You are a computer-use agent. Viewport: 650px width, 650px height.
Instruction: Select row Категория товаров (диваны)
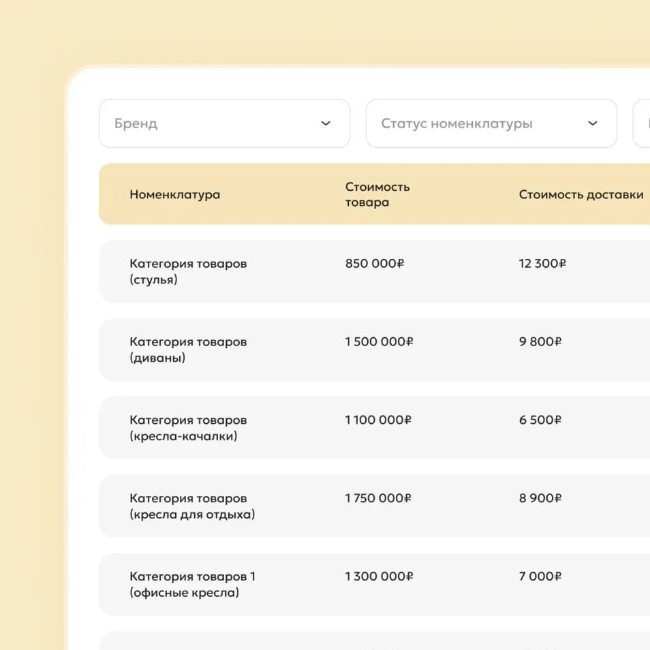[x=374, y=350]
